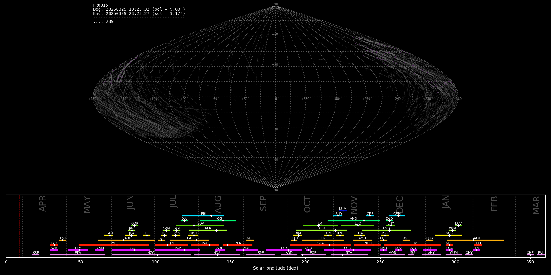551x275 pixels.
Task: Select the MON shower label
Action: click(x=392, y=253)
